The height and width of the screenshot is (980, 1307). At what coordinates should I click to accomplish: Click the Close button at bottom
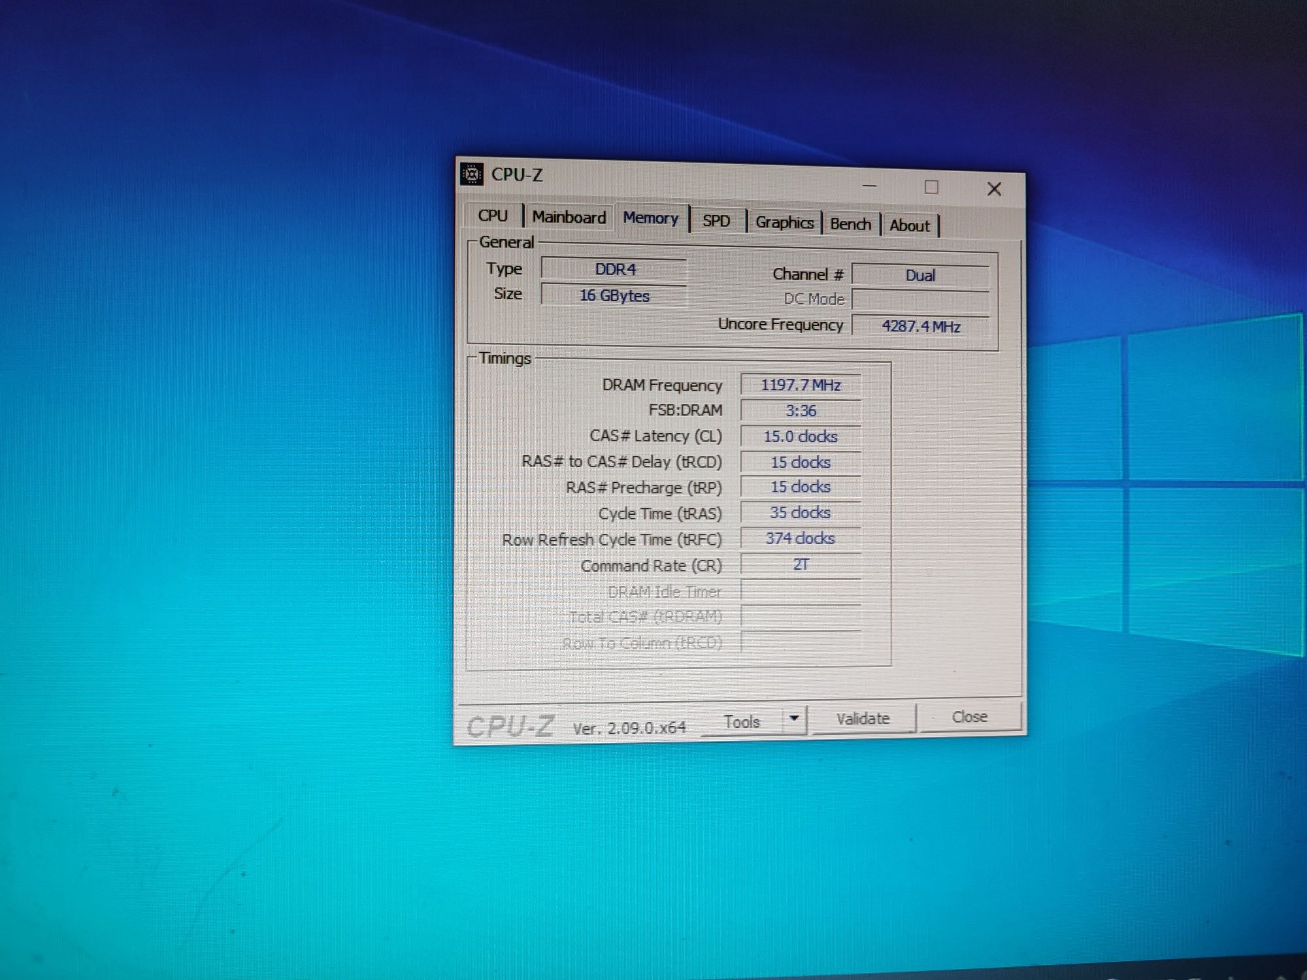970,717
